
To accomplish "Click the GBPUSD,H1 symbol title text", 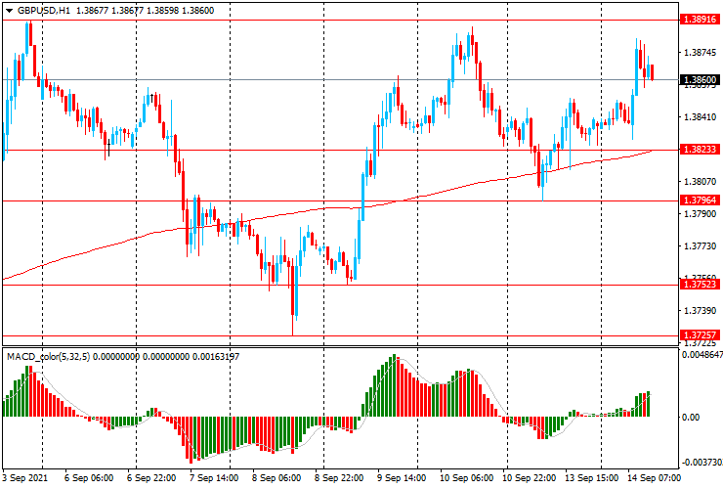I will [x=44, y=11].
